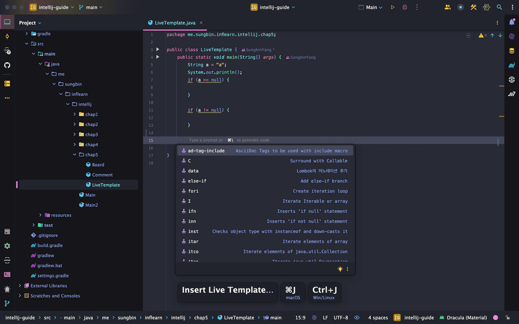519x324 pixels.
Task: Open the Gradle elephant tool window
Action: point(512,65)
